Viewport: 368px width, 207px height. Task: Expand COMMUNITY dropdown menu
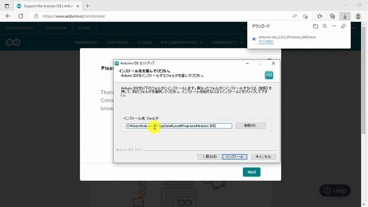coord(227,43)
